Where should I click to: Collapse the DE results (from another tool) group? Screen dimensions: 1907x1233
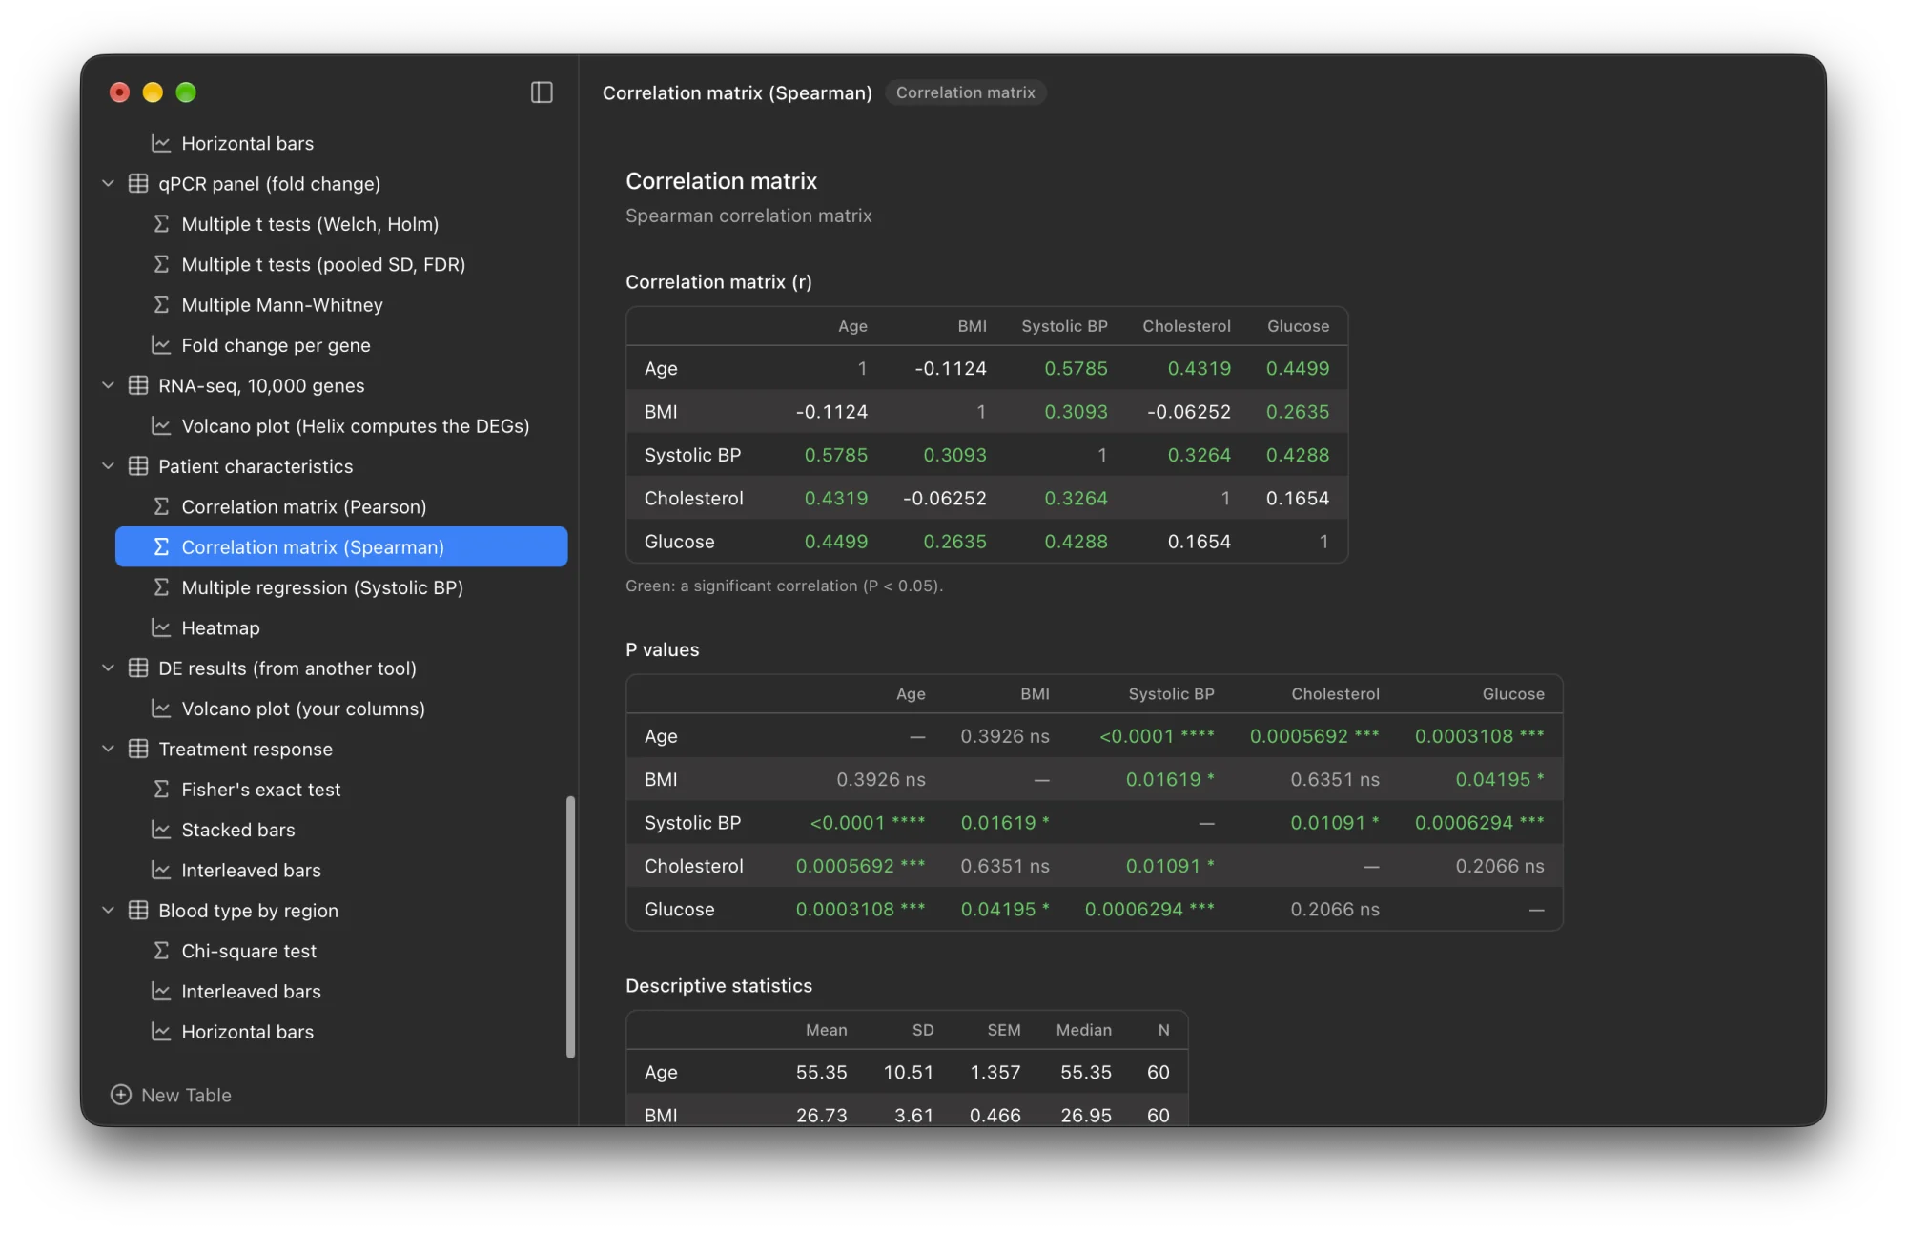pyautogui.click(x=108, y=668)
